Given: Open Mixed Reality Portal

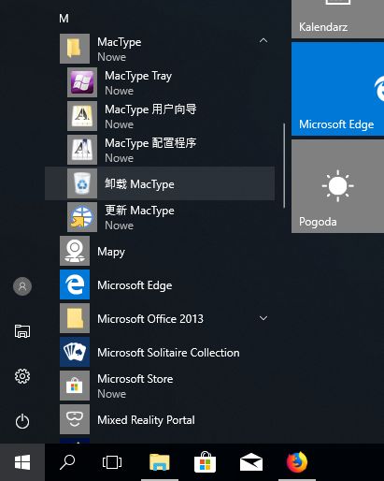Looking at the screenshot, I should click(x=160, y=419).
